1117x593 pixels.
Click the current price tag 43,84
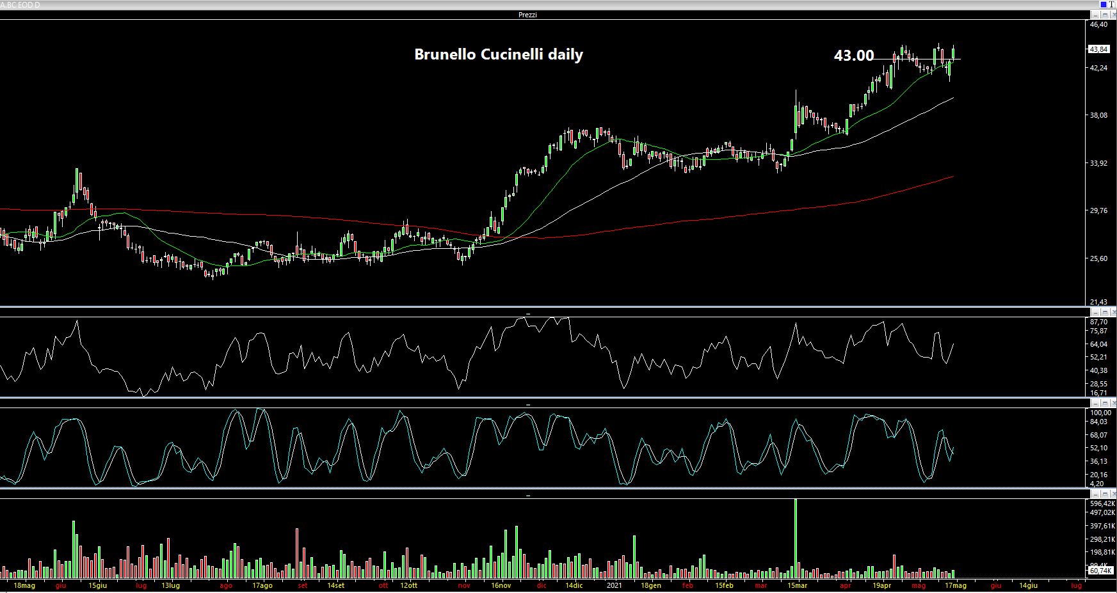click(1098, 49)
